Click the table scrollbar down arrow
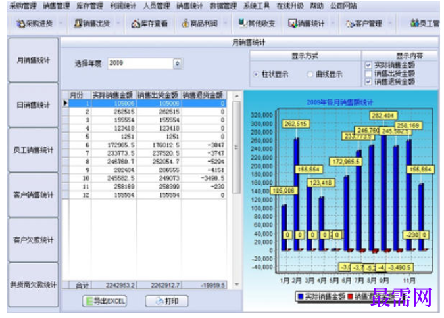 tap(237, 284)
